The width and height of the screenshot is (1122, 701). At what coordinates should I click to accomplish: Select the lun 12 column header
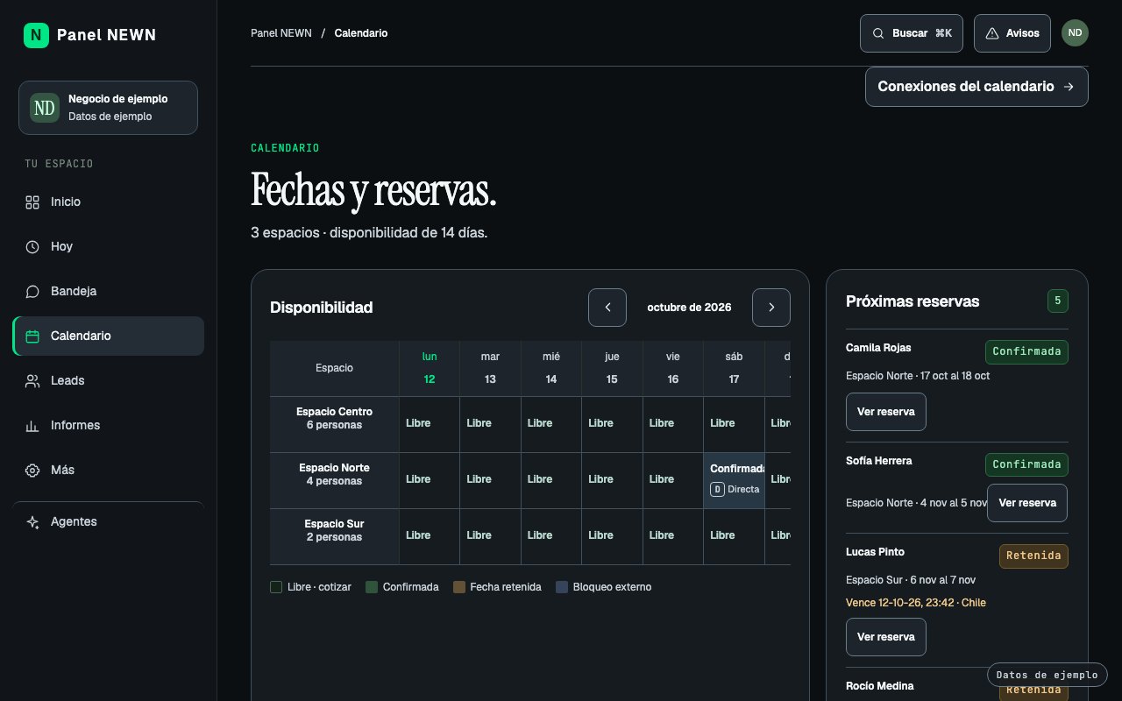430,368
